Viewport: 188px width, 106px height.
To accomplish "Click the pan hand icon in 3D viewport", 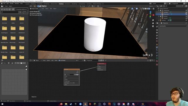I will pyautogui.click(x=153, y=23).
